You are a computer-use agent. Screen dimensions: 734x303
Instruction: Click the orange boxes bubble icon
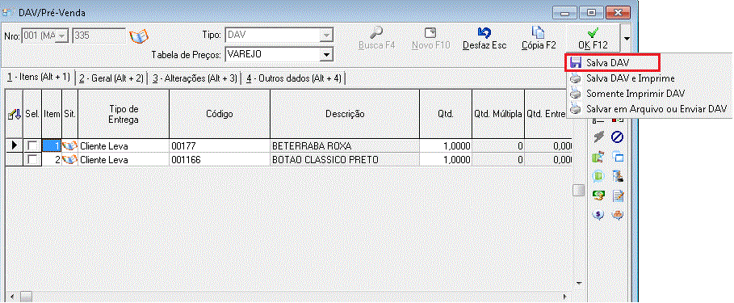618,215
